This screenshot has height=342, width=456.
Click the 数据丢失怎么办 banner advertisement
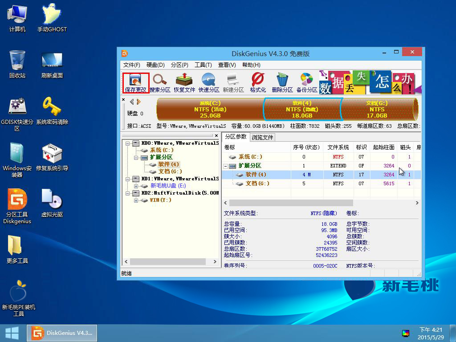point(370,82)
